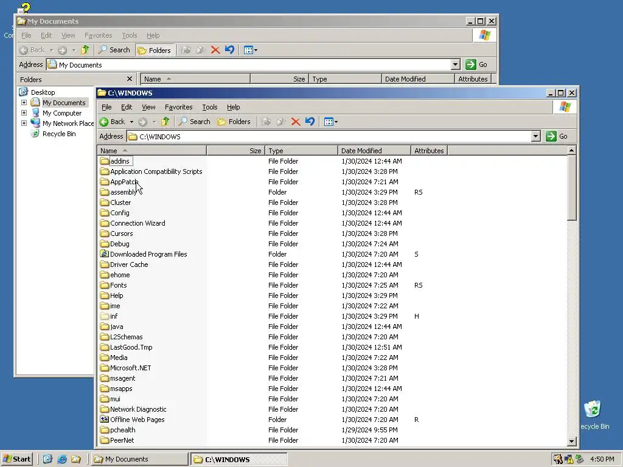Click Search in My Documents toolbar
Viewport: 623px width, 467px height.
(x=114, y=50)
